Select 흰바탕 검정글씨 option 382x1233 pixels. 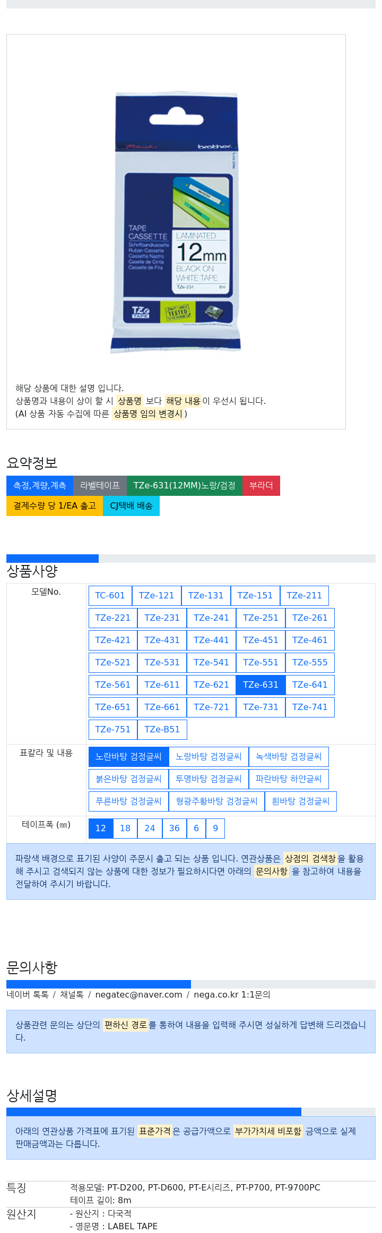point(300,801)
